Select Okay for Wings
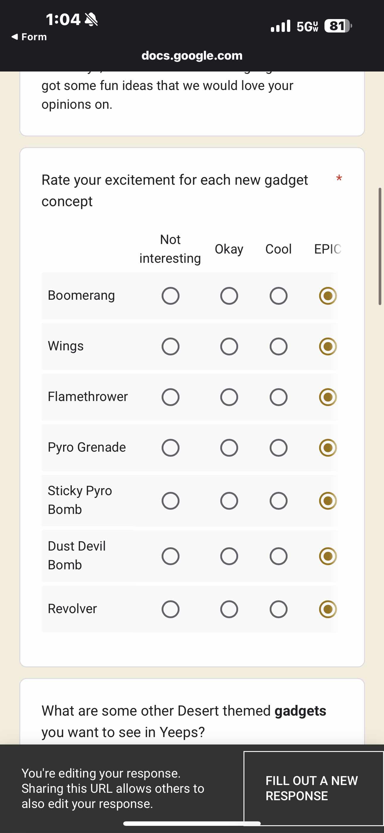The height and width of the screenshot is (833, 384). (229, 347)
